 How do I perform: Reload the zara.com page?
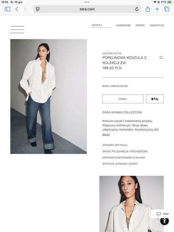[x=137, y=9]
